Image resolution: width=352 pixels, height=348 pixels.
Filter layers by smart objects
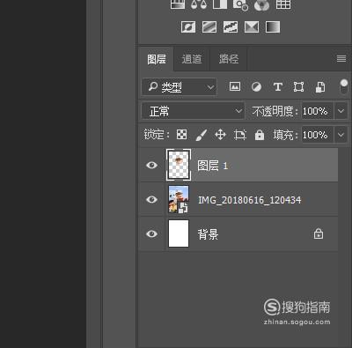[320, 87]
